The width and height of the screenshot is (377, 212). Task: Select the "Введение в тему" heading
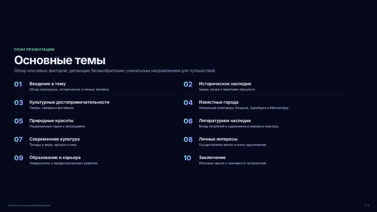(x=47, y=84)
